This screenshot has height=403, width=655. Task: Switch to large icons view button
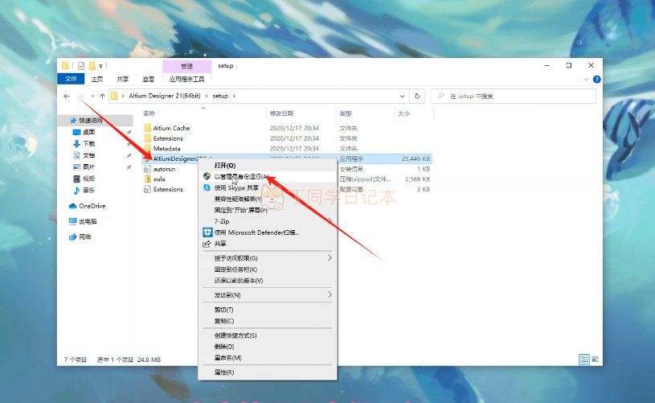[596, 359]
